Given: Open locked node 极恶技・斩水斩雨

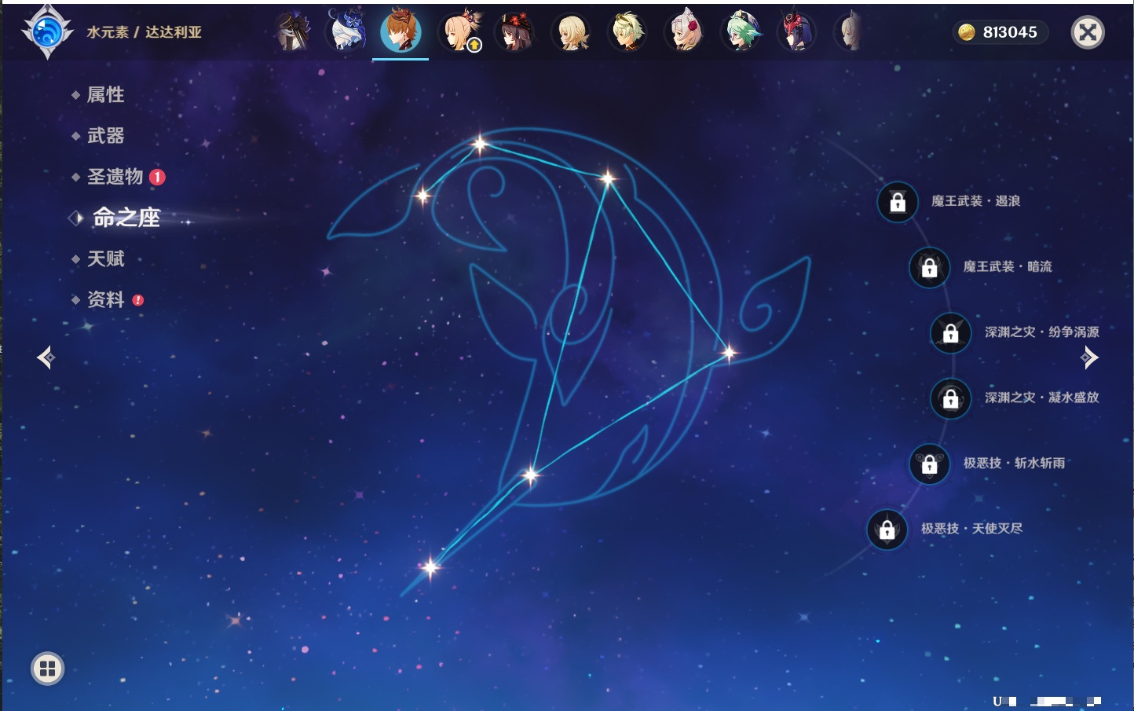Looking at the screenshot, I should coord(930,464).
